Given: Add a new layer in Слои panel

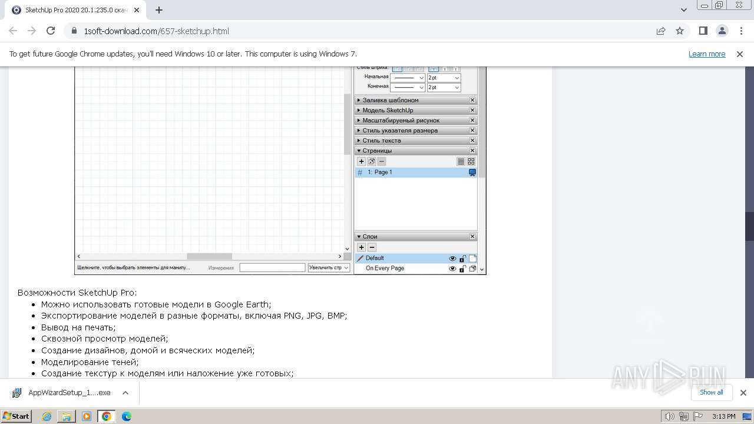Looking at the screenshot, I should point(362,248).
